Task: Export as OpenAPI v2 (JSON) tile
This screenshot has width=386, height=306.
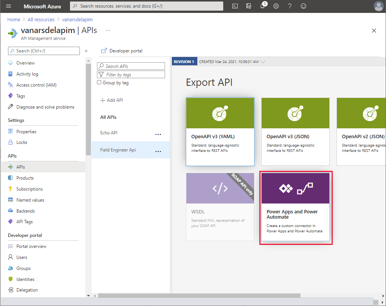Action: coord(361,132)
